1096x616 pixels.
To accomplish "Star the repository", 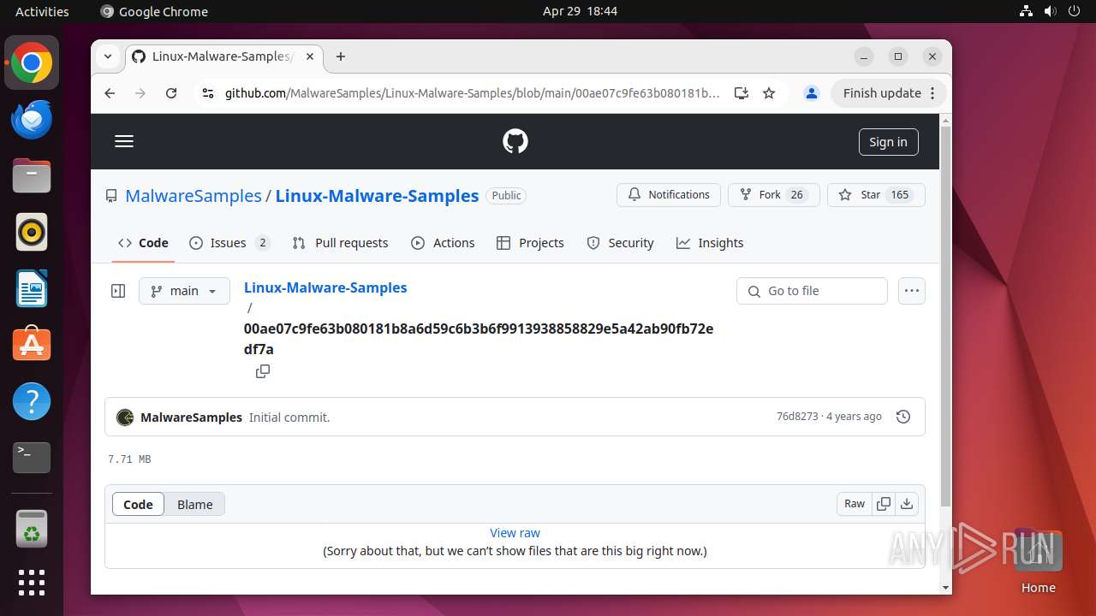I will click(x=876, y=195).
